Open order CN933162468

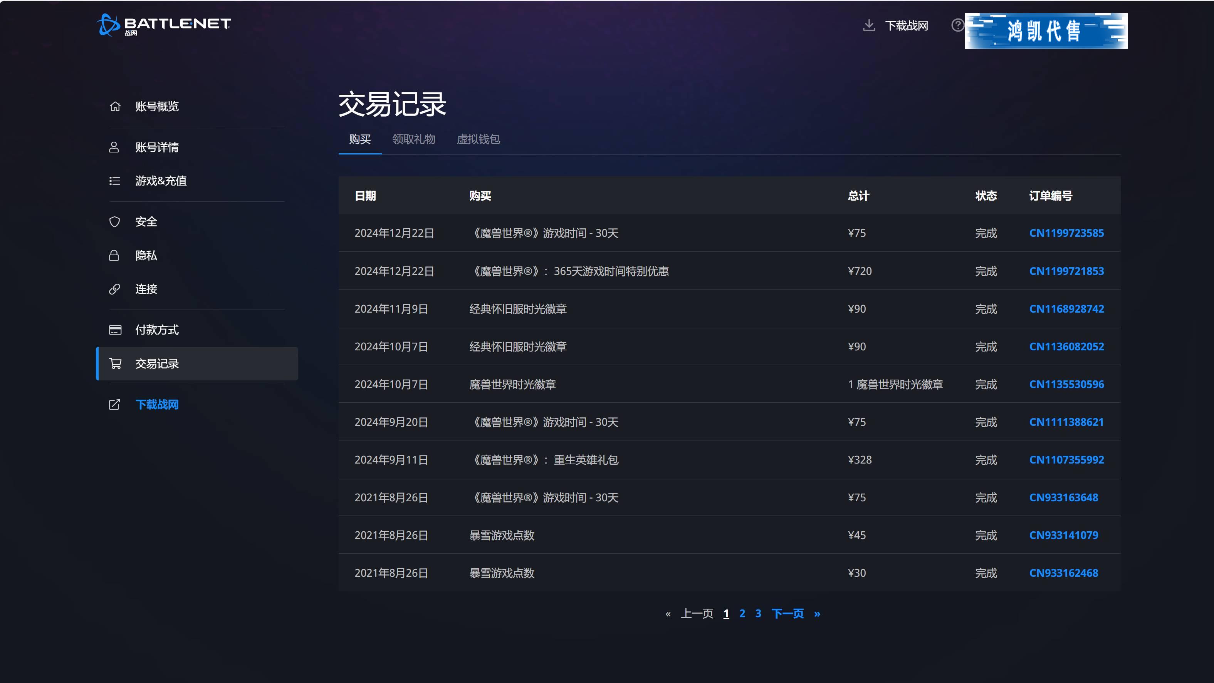[1063, 573]
